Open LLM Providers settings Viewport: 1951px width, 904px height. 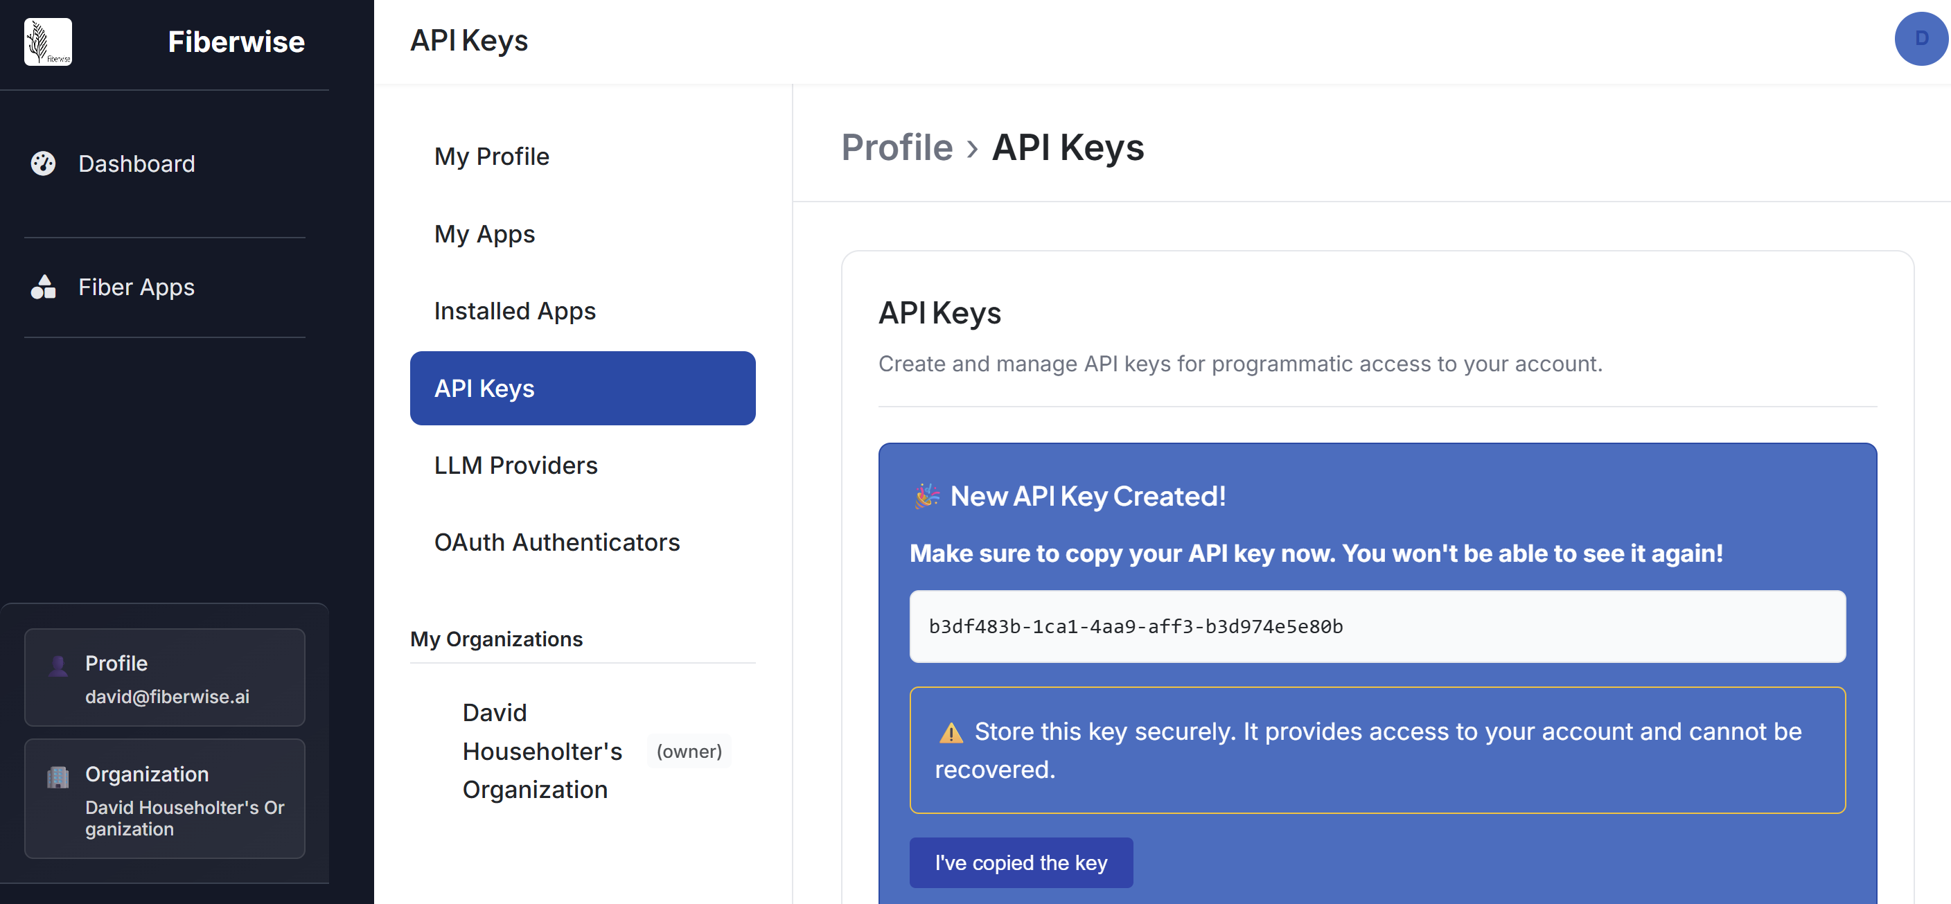[x=515, y=466]
